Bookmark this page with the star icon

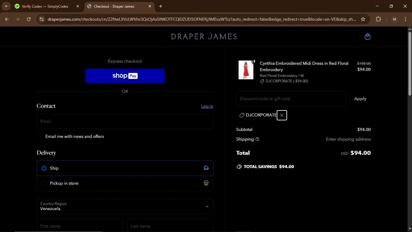(363, 19)
